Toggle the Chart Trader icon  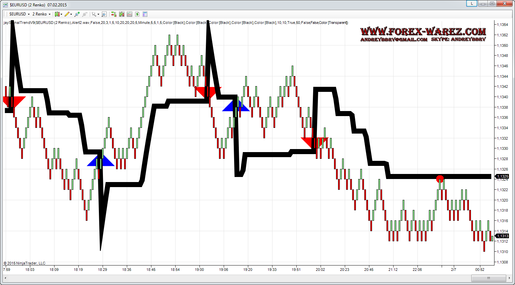pyautogui.click(x=114, y=14)
